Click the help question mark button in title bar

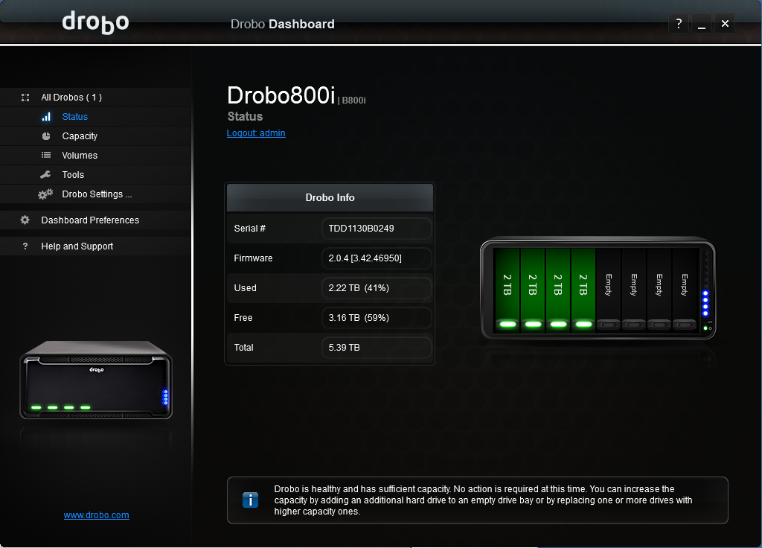point(678,24)
